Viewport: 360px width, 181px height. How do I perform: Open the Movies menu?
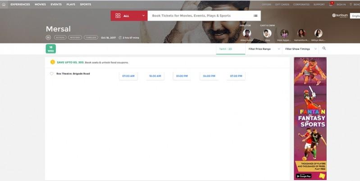pyautogui.click(x=40, y=5)
